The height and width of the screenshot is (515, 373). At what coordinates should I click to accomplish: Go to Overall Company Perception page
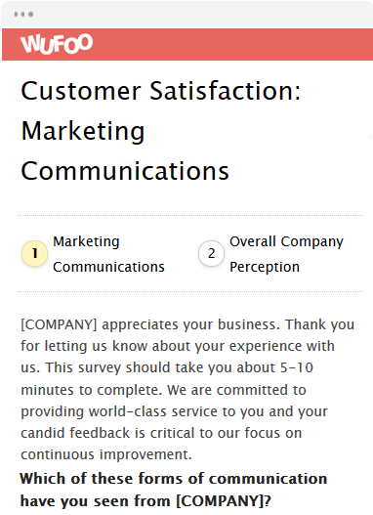click(x=286, y=254)
